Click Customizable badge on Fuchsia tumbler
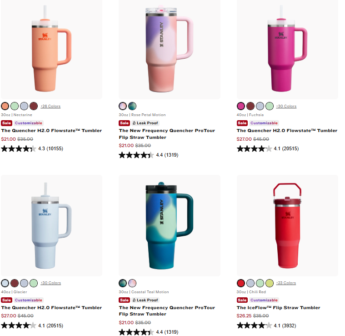 point(264,123)
